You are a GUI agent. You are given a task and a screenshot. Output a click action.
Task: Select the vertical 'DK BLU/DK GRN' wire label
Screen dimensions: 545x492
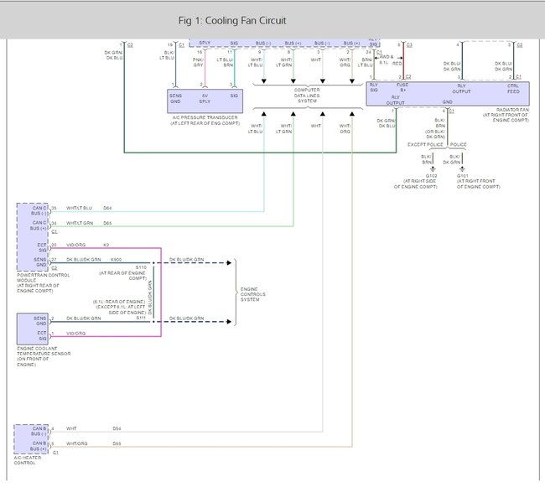point(150,298)
